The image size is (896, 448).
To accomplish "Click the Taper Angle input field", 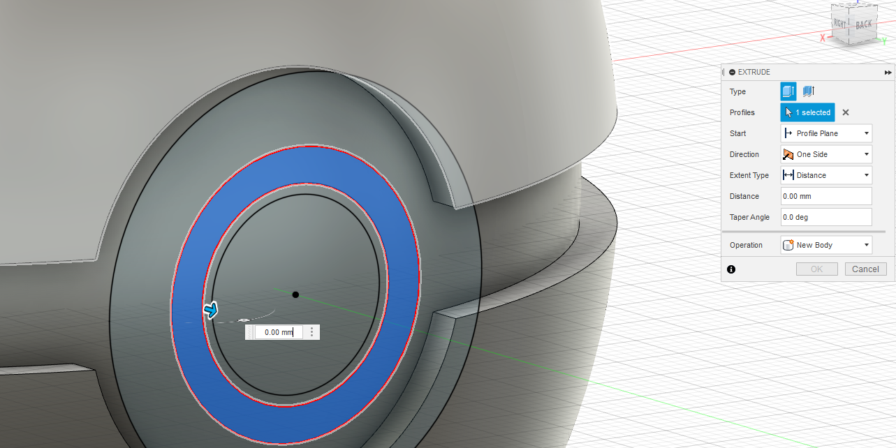I will click(x=826, y=217).
